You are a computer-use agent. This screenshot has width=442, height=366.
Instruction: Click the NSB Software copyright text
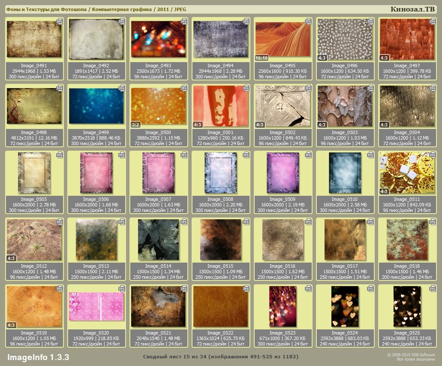tap(410, 355)
